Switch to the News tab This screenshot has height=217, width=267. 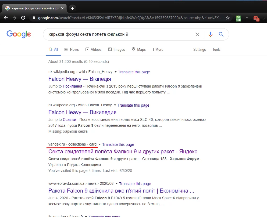[x=72, y=49]
